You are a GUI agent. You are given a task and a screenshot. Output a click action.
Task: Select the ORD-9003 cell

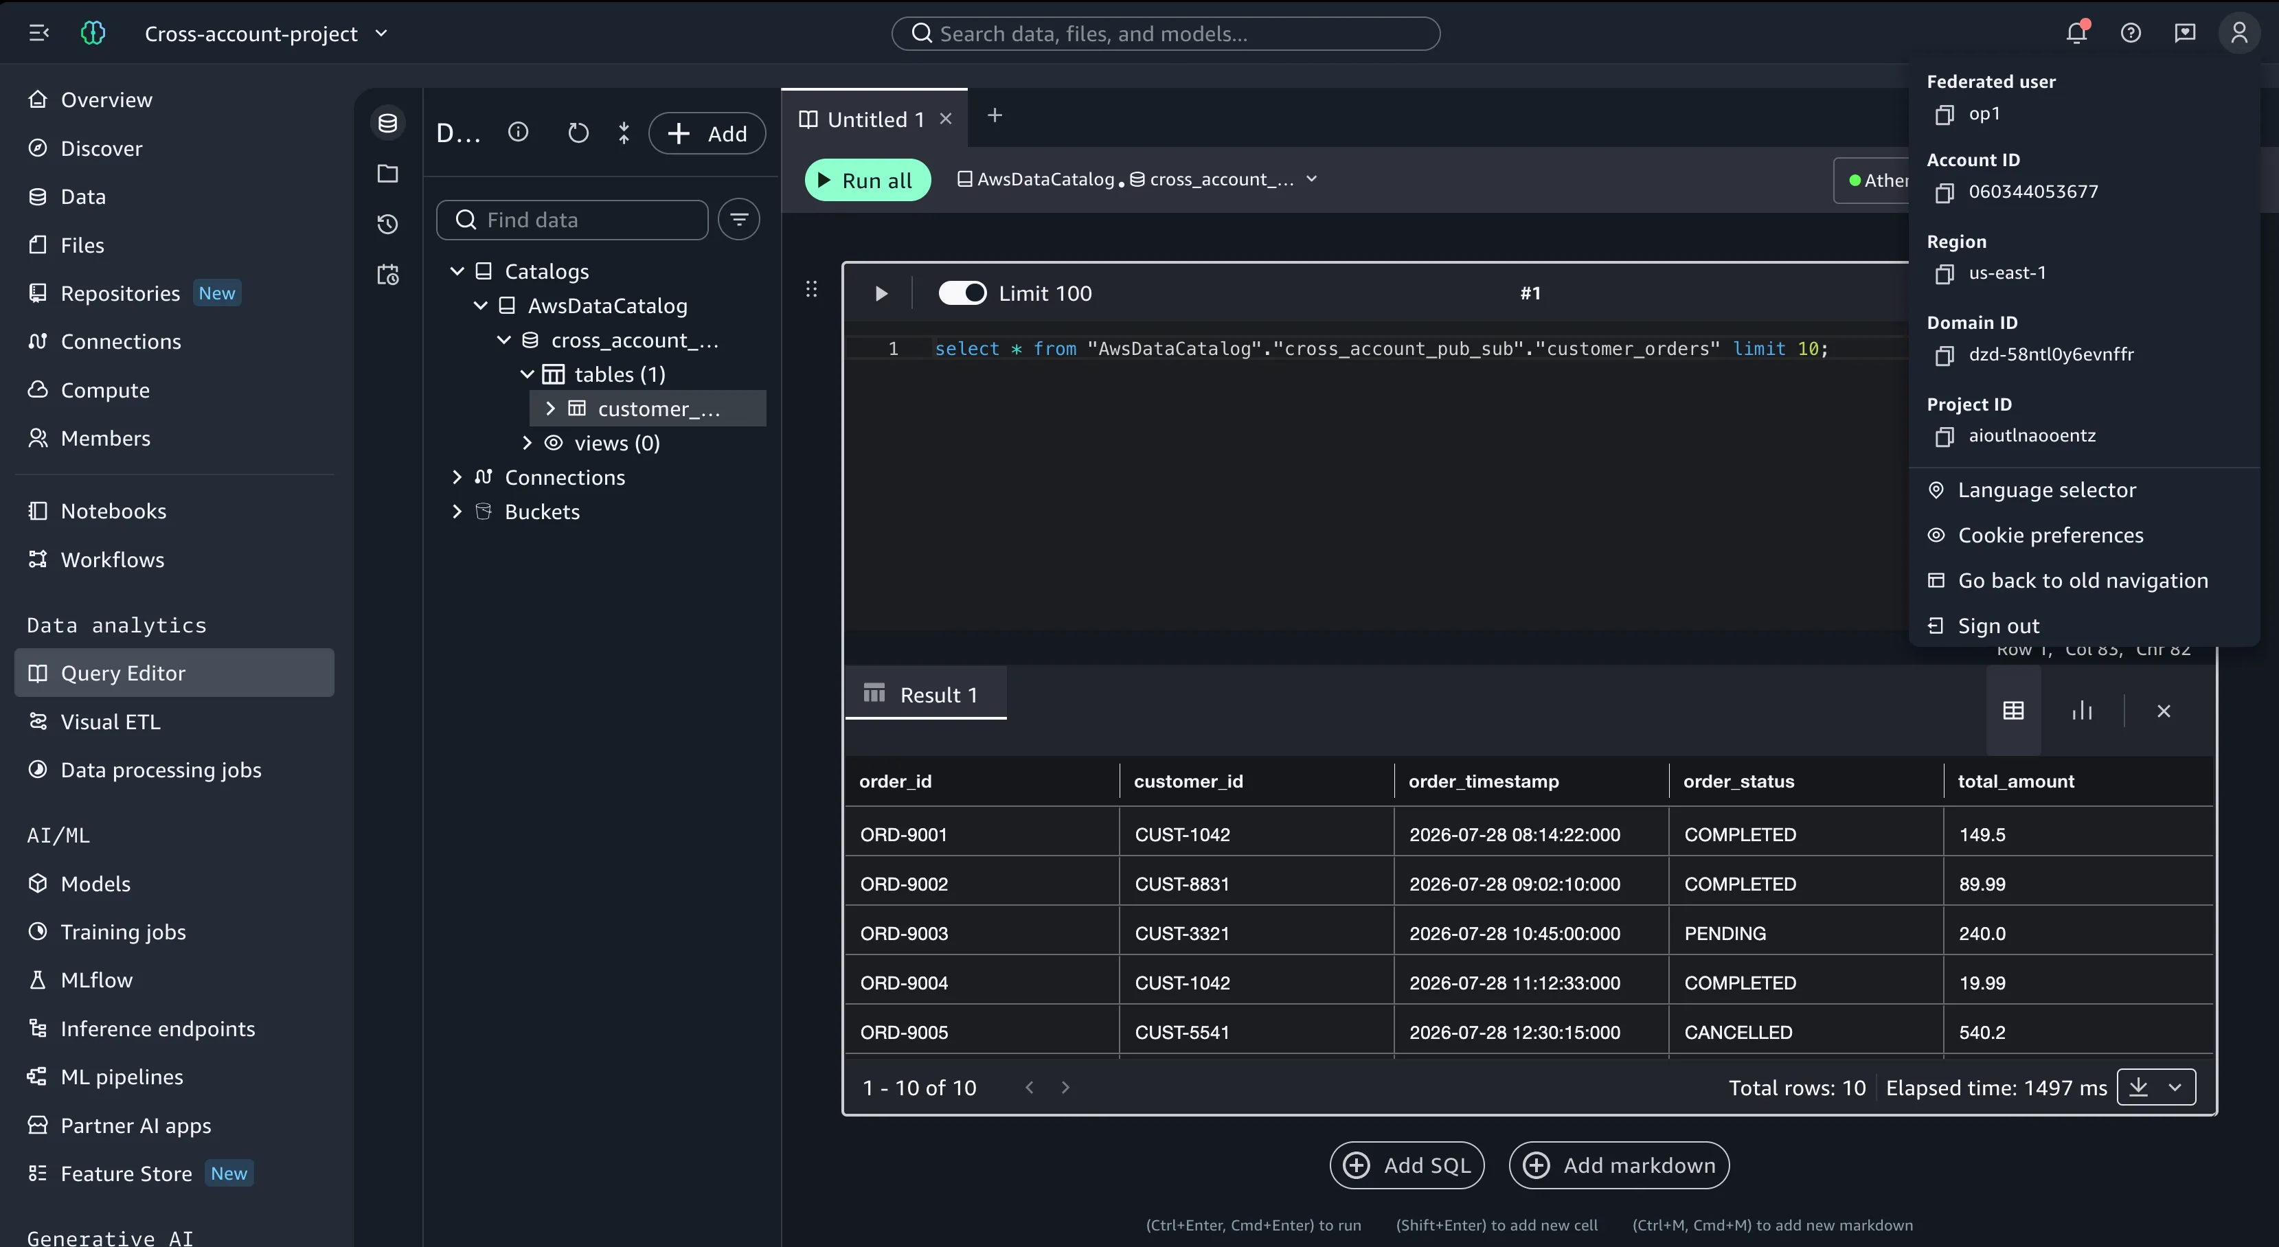(x=982, y=934)
